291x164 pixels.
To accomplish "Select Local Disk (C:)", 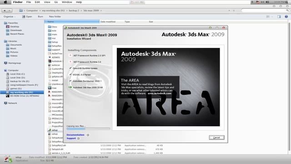I will pos(15,74).
